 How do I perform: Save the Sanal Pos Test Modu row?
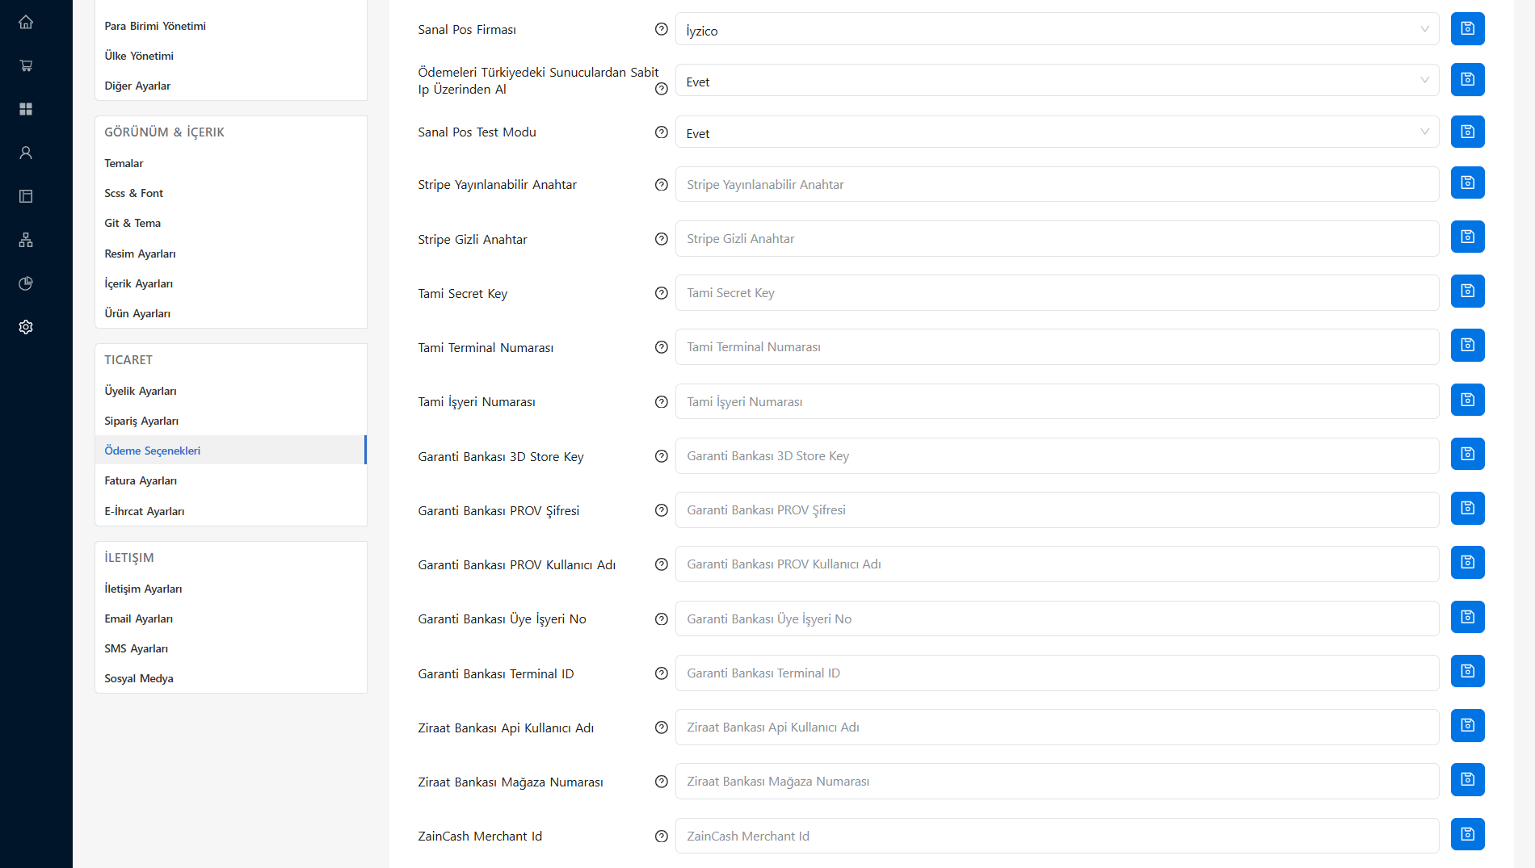(1467, 132)
